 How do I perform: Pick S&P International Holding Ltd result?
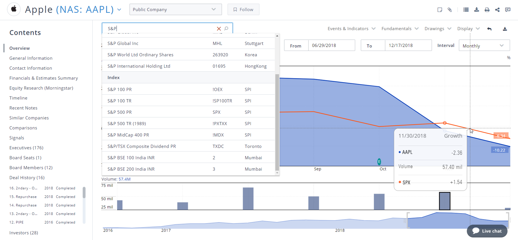(188, 66)
